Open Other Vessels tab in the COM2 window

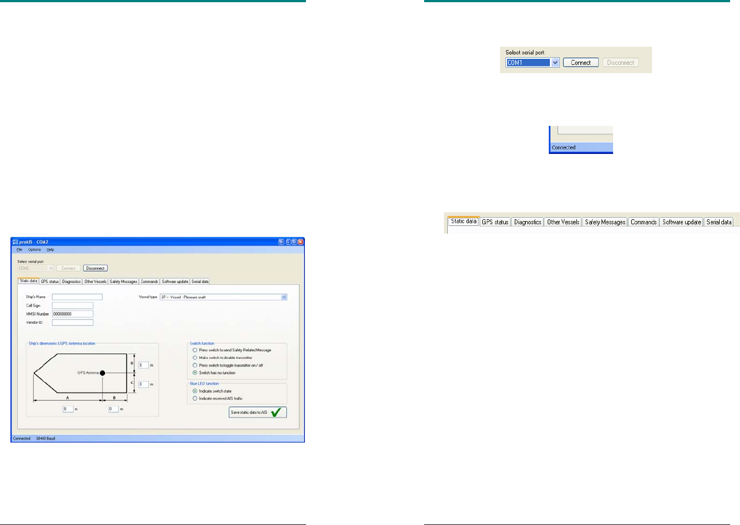point(96,281)
